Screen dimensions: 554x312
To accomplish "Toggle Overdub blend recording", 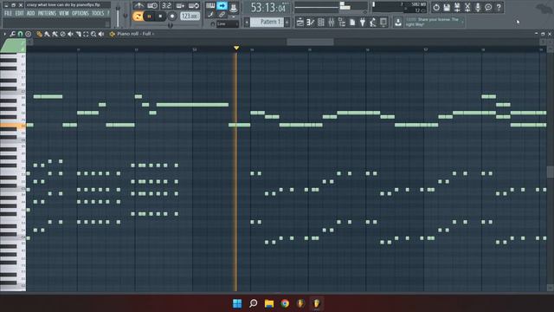I will [x=180, y=6].
